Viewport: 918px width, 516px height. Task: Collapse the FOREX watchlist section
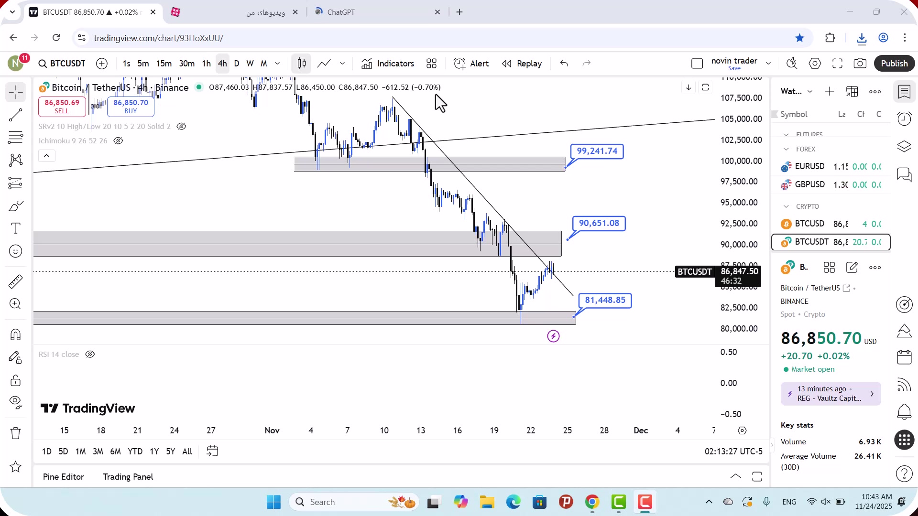tap(786, 150)
